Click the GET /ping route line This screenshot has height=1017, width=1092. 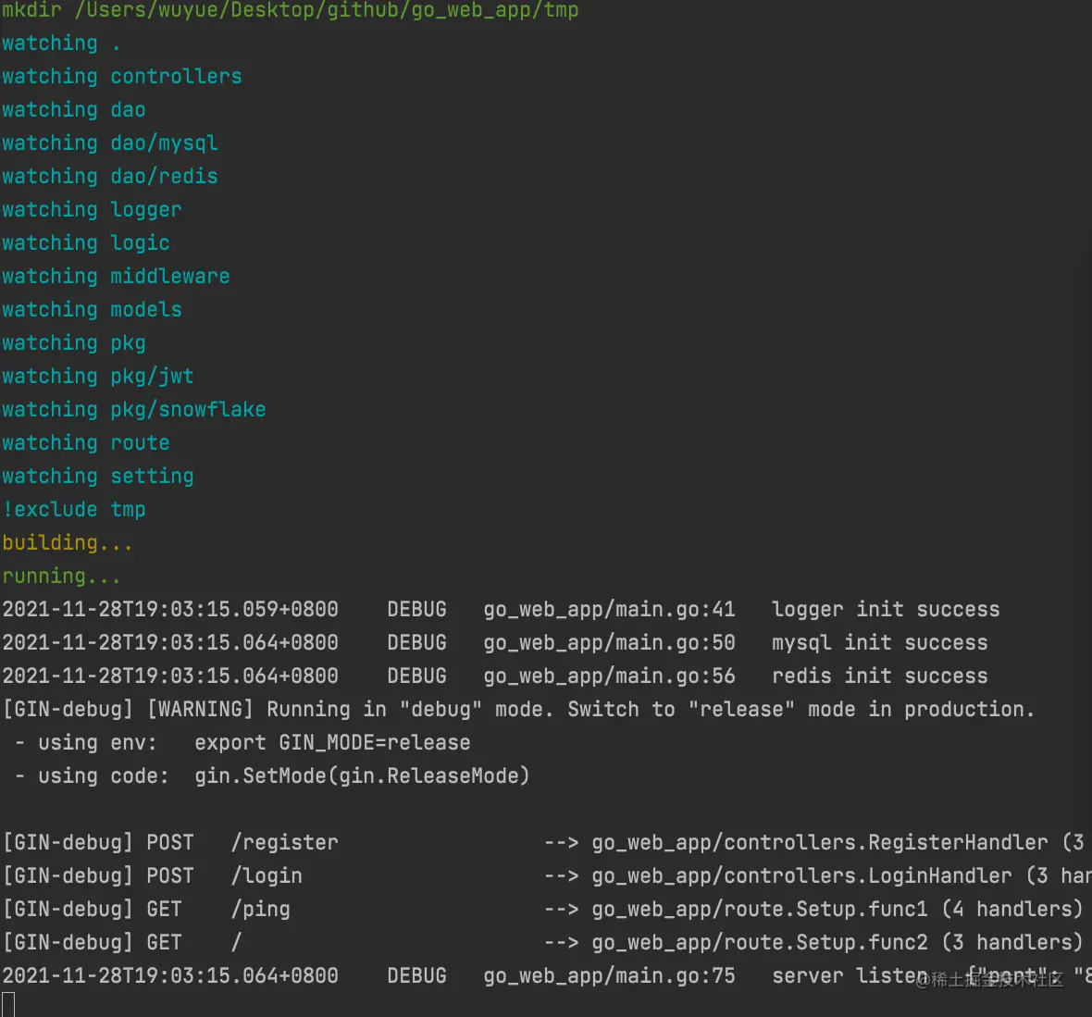coord(543,910)
